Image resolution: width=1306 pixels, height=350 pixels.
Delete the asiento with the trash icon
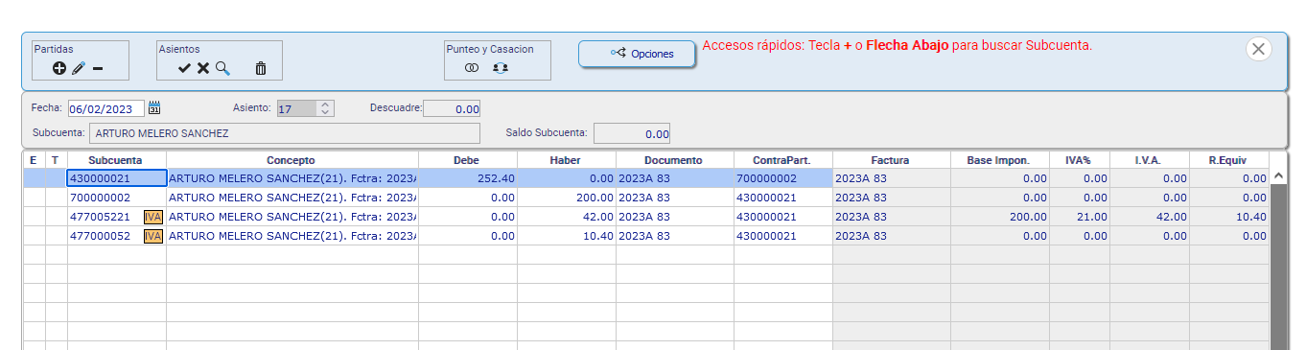pyautogui.click(x=261, y=68)
